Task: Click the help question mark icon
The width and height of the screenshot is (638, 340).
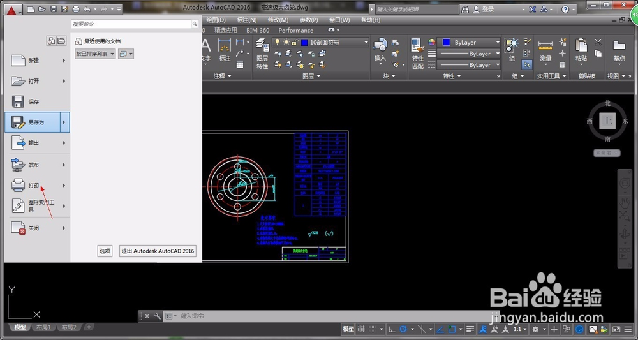Action: click(x=565, y=10)
